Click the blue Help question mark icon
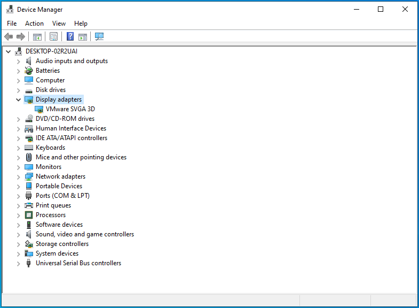The width and height of the screenshot is (419, 308). click(x=70, y=36)
